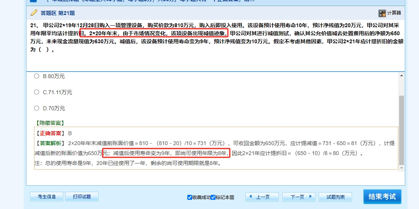This screenshot has height=209, width=419.
Task: Click the pencil icon beside 答题区
Action: [x=34, y=13]
